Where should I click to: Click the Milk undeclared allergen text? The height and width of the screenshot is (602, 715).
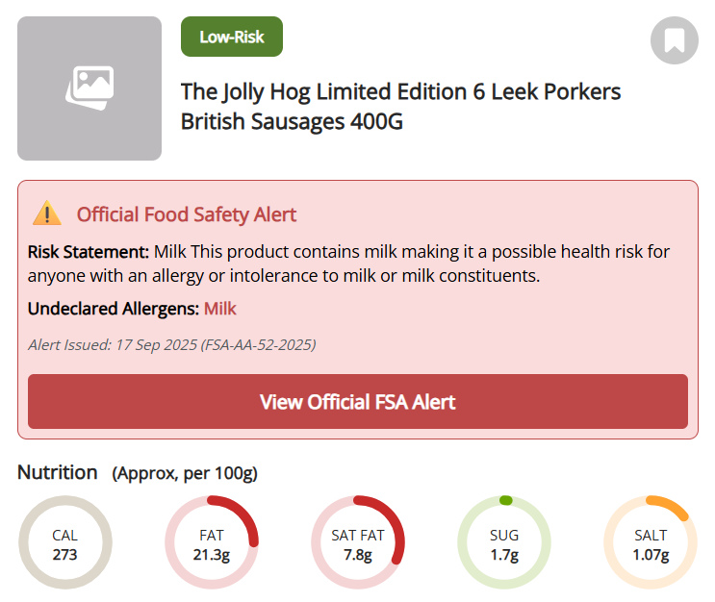click(219, 309)
